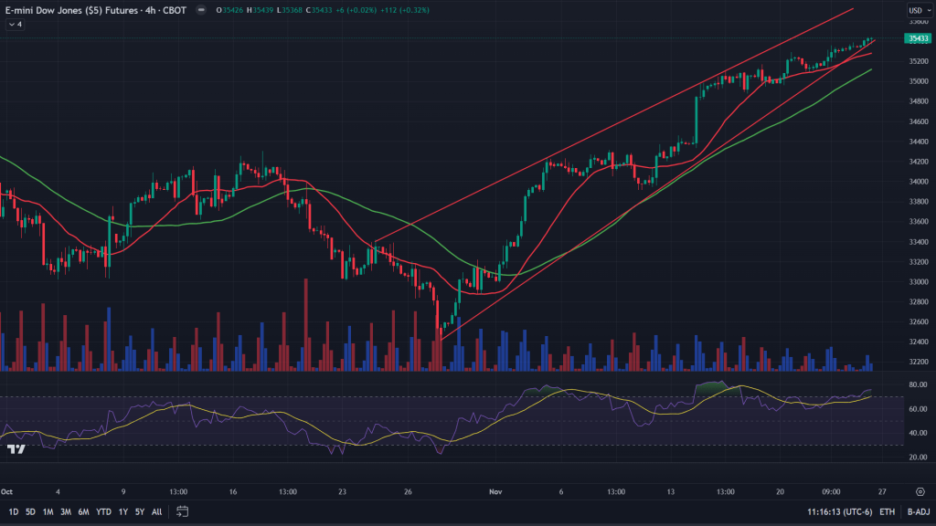Image resolution: width=936 pixels, height=526 pixels.
Task: Collapse the indicators legend showing 4
Action: [x=16, y=24]
